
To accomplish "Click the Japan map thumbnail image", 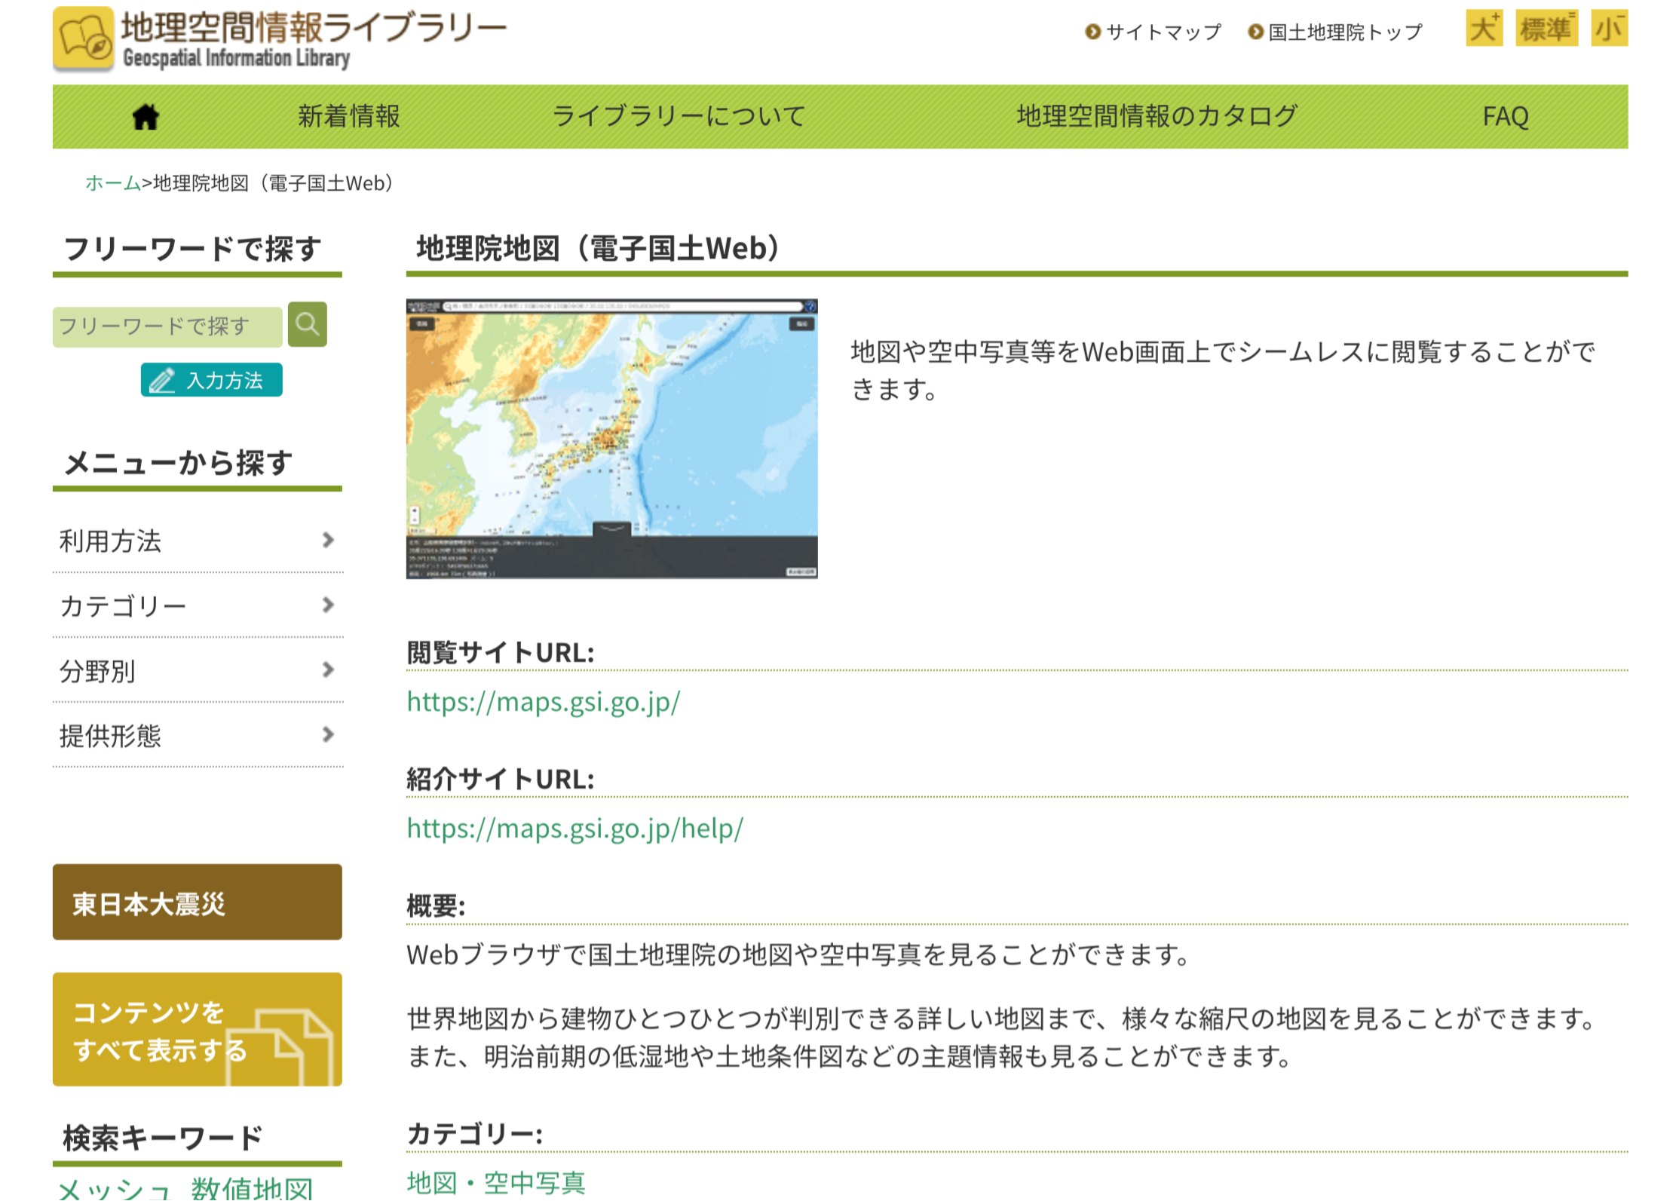I will (611, 439).
